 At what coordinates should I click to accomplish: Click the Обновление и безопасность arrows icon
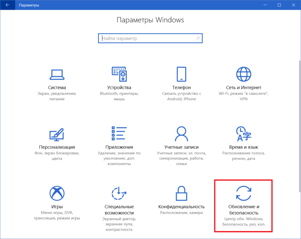click(x=243, y=193)
